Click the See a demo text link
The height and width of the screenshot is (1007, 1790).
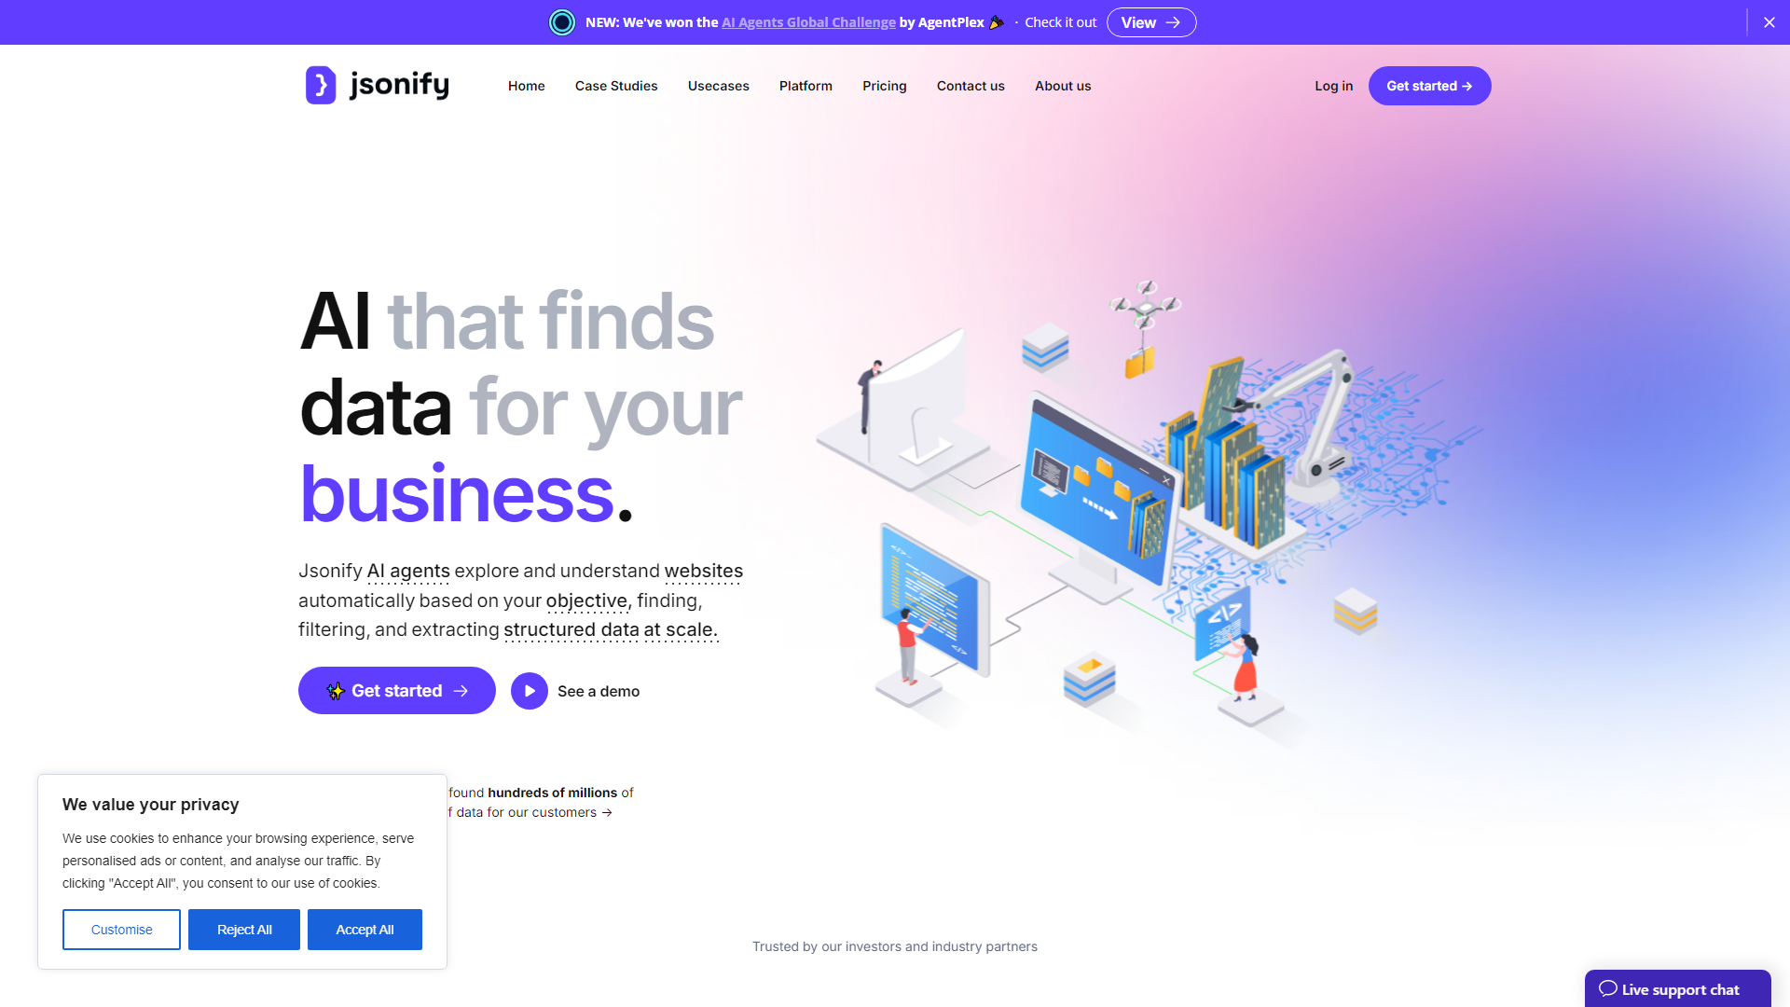point(599,691)
